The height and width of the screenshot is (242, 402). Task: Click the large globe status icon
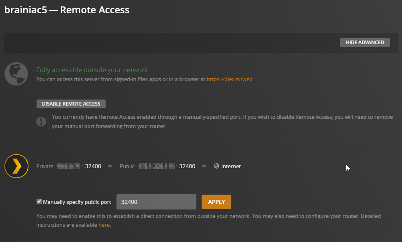coord(16,74)
